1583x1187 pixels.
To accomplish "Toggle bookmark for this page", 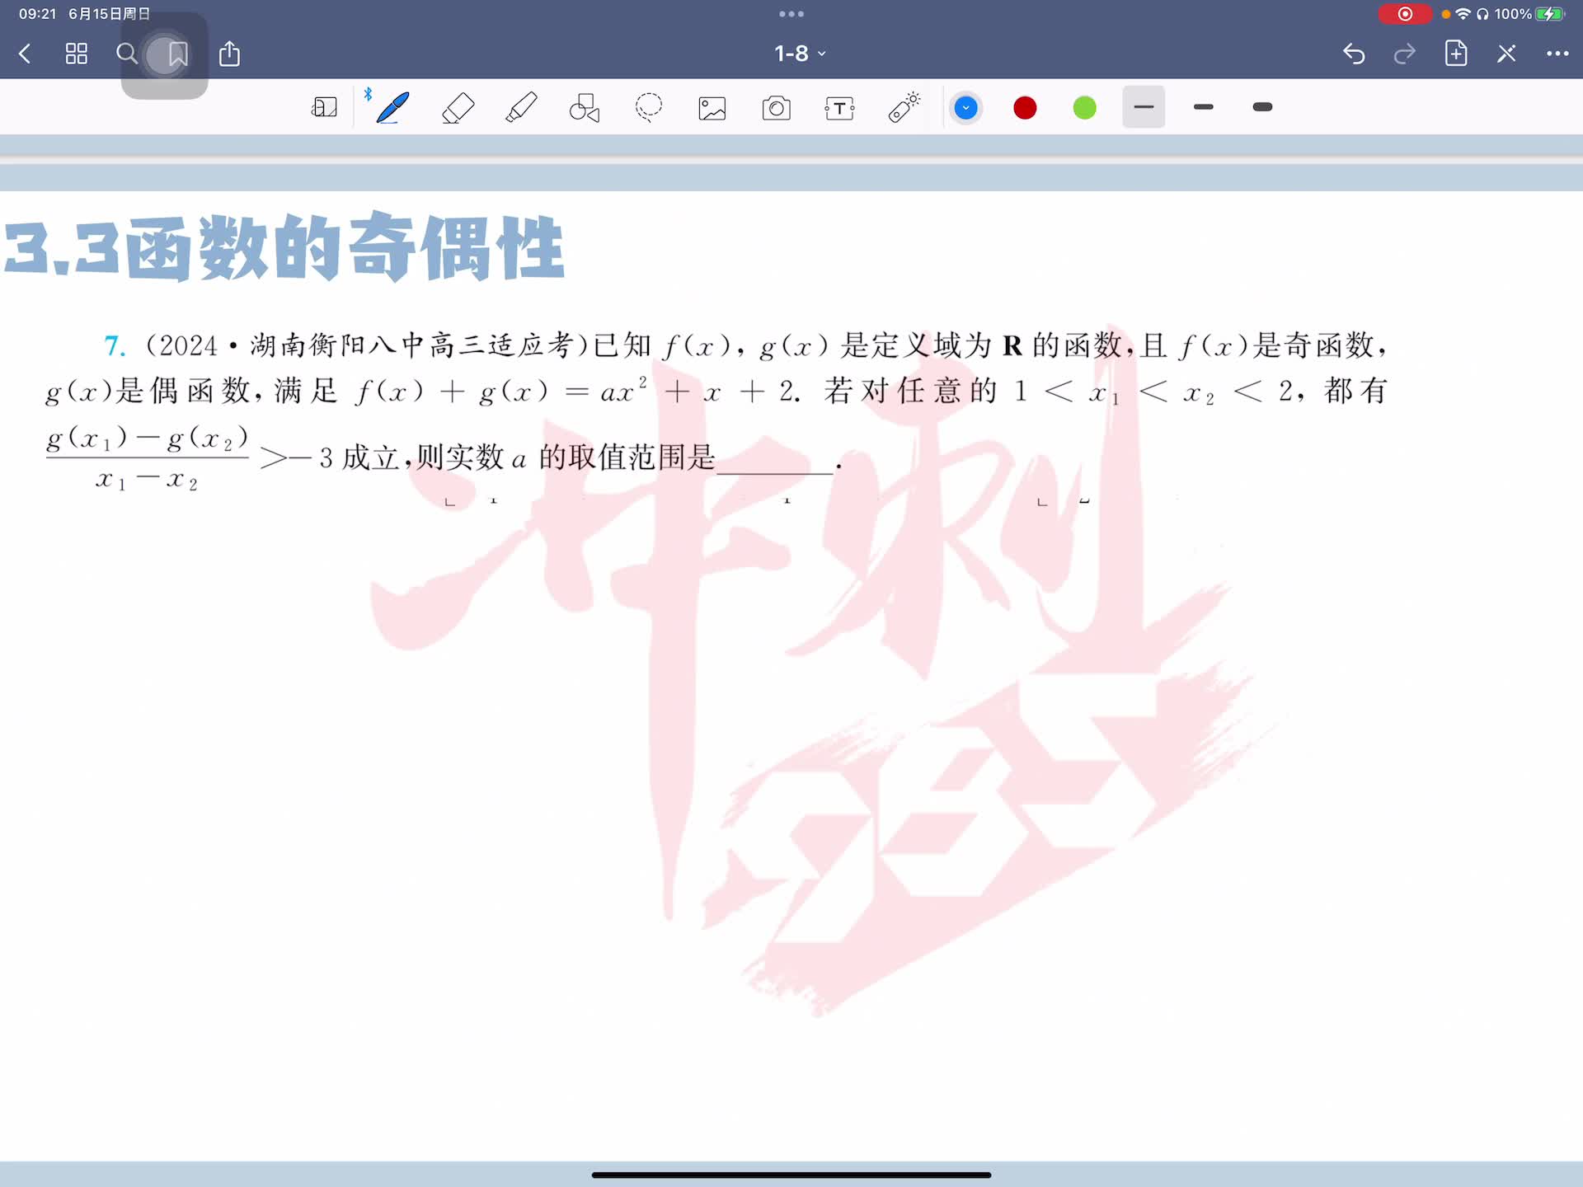I will tap(177, 54).
